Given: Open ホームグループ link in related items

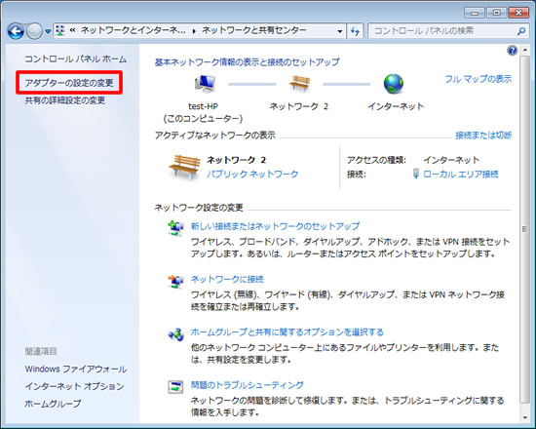Looking at the screenshot, I should (x=53, y=404).
